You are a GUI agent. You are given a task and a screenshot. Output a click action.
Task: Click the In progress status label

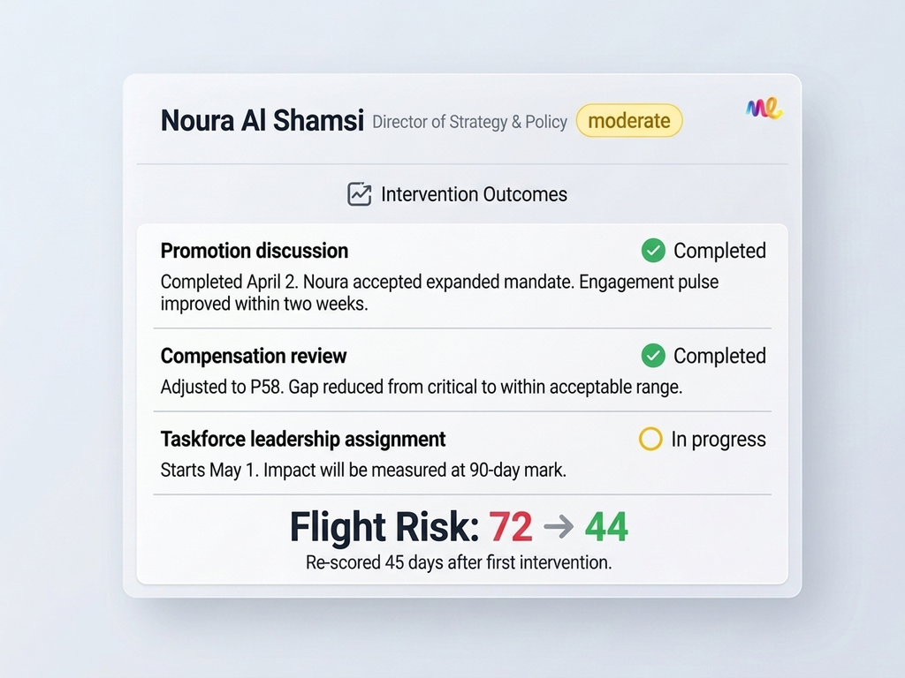pos(718,440)
